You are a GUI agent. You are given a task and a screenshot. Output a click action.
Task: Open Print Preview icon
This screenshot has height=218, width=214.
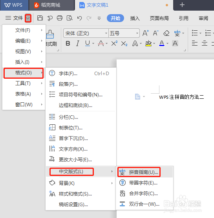70,18
